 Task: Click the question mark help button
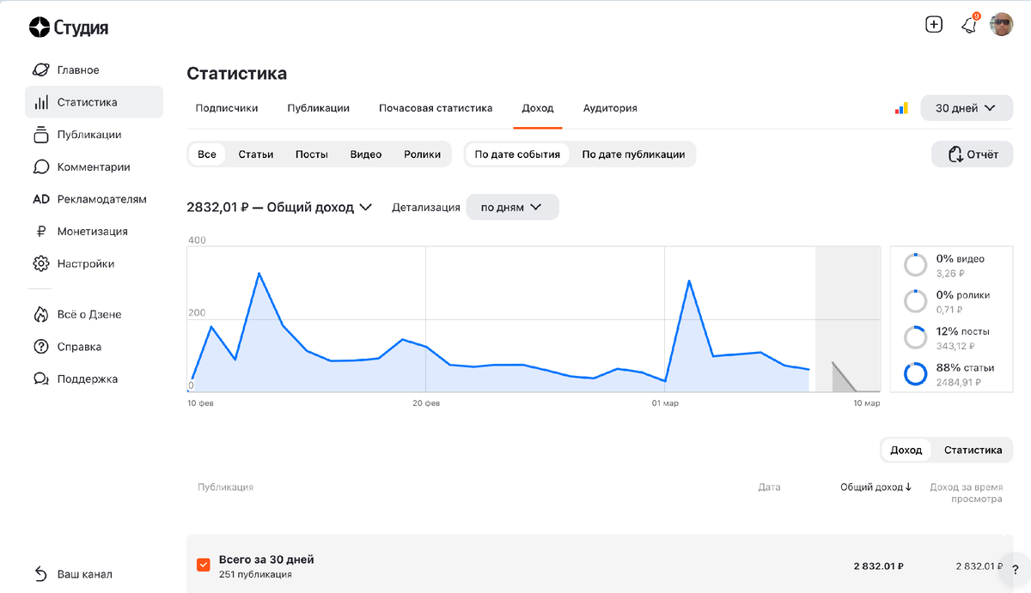[x=1015, y=568]
